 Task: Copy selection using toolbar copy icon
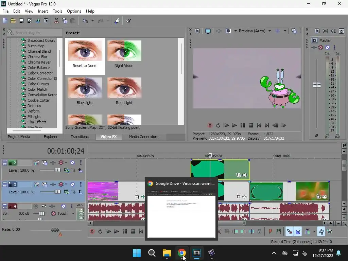pos(65,21)
